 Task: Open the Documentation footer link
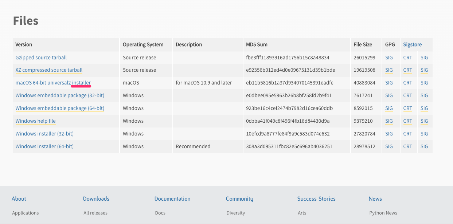[172, 199]
